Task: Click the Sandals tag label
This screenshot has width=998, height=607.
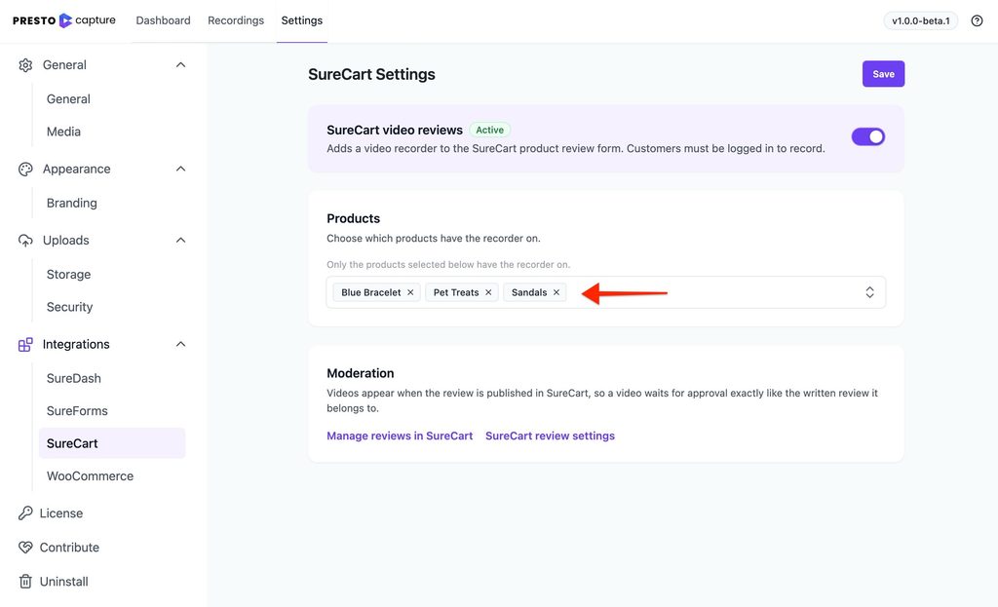Action: point(529,292)
